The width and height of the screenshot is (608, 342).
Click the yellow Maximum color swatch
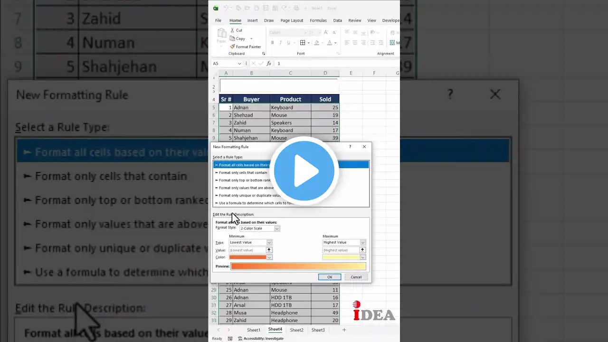[x=341, y=257]
